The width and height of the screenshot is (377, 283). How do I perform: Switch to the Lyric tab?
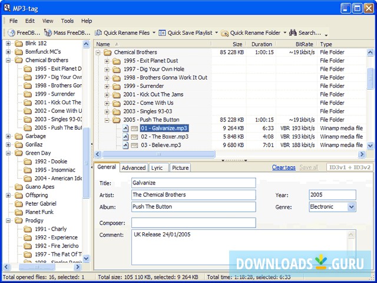point(157,168)
